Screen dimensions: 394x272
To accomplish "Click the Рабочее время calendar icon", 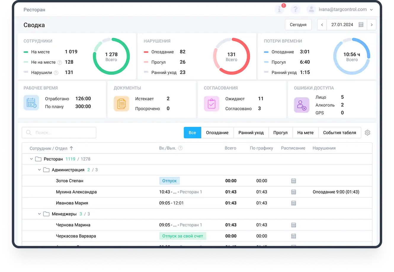I will click(31, 103).
